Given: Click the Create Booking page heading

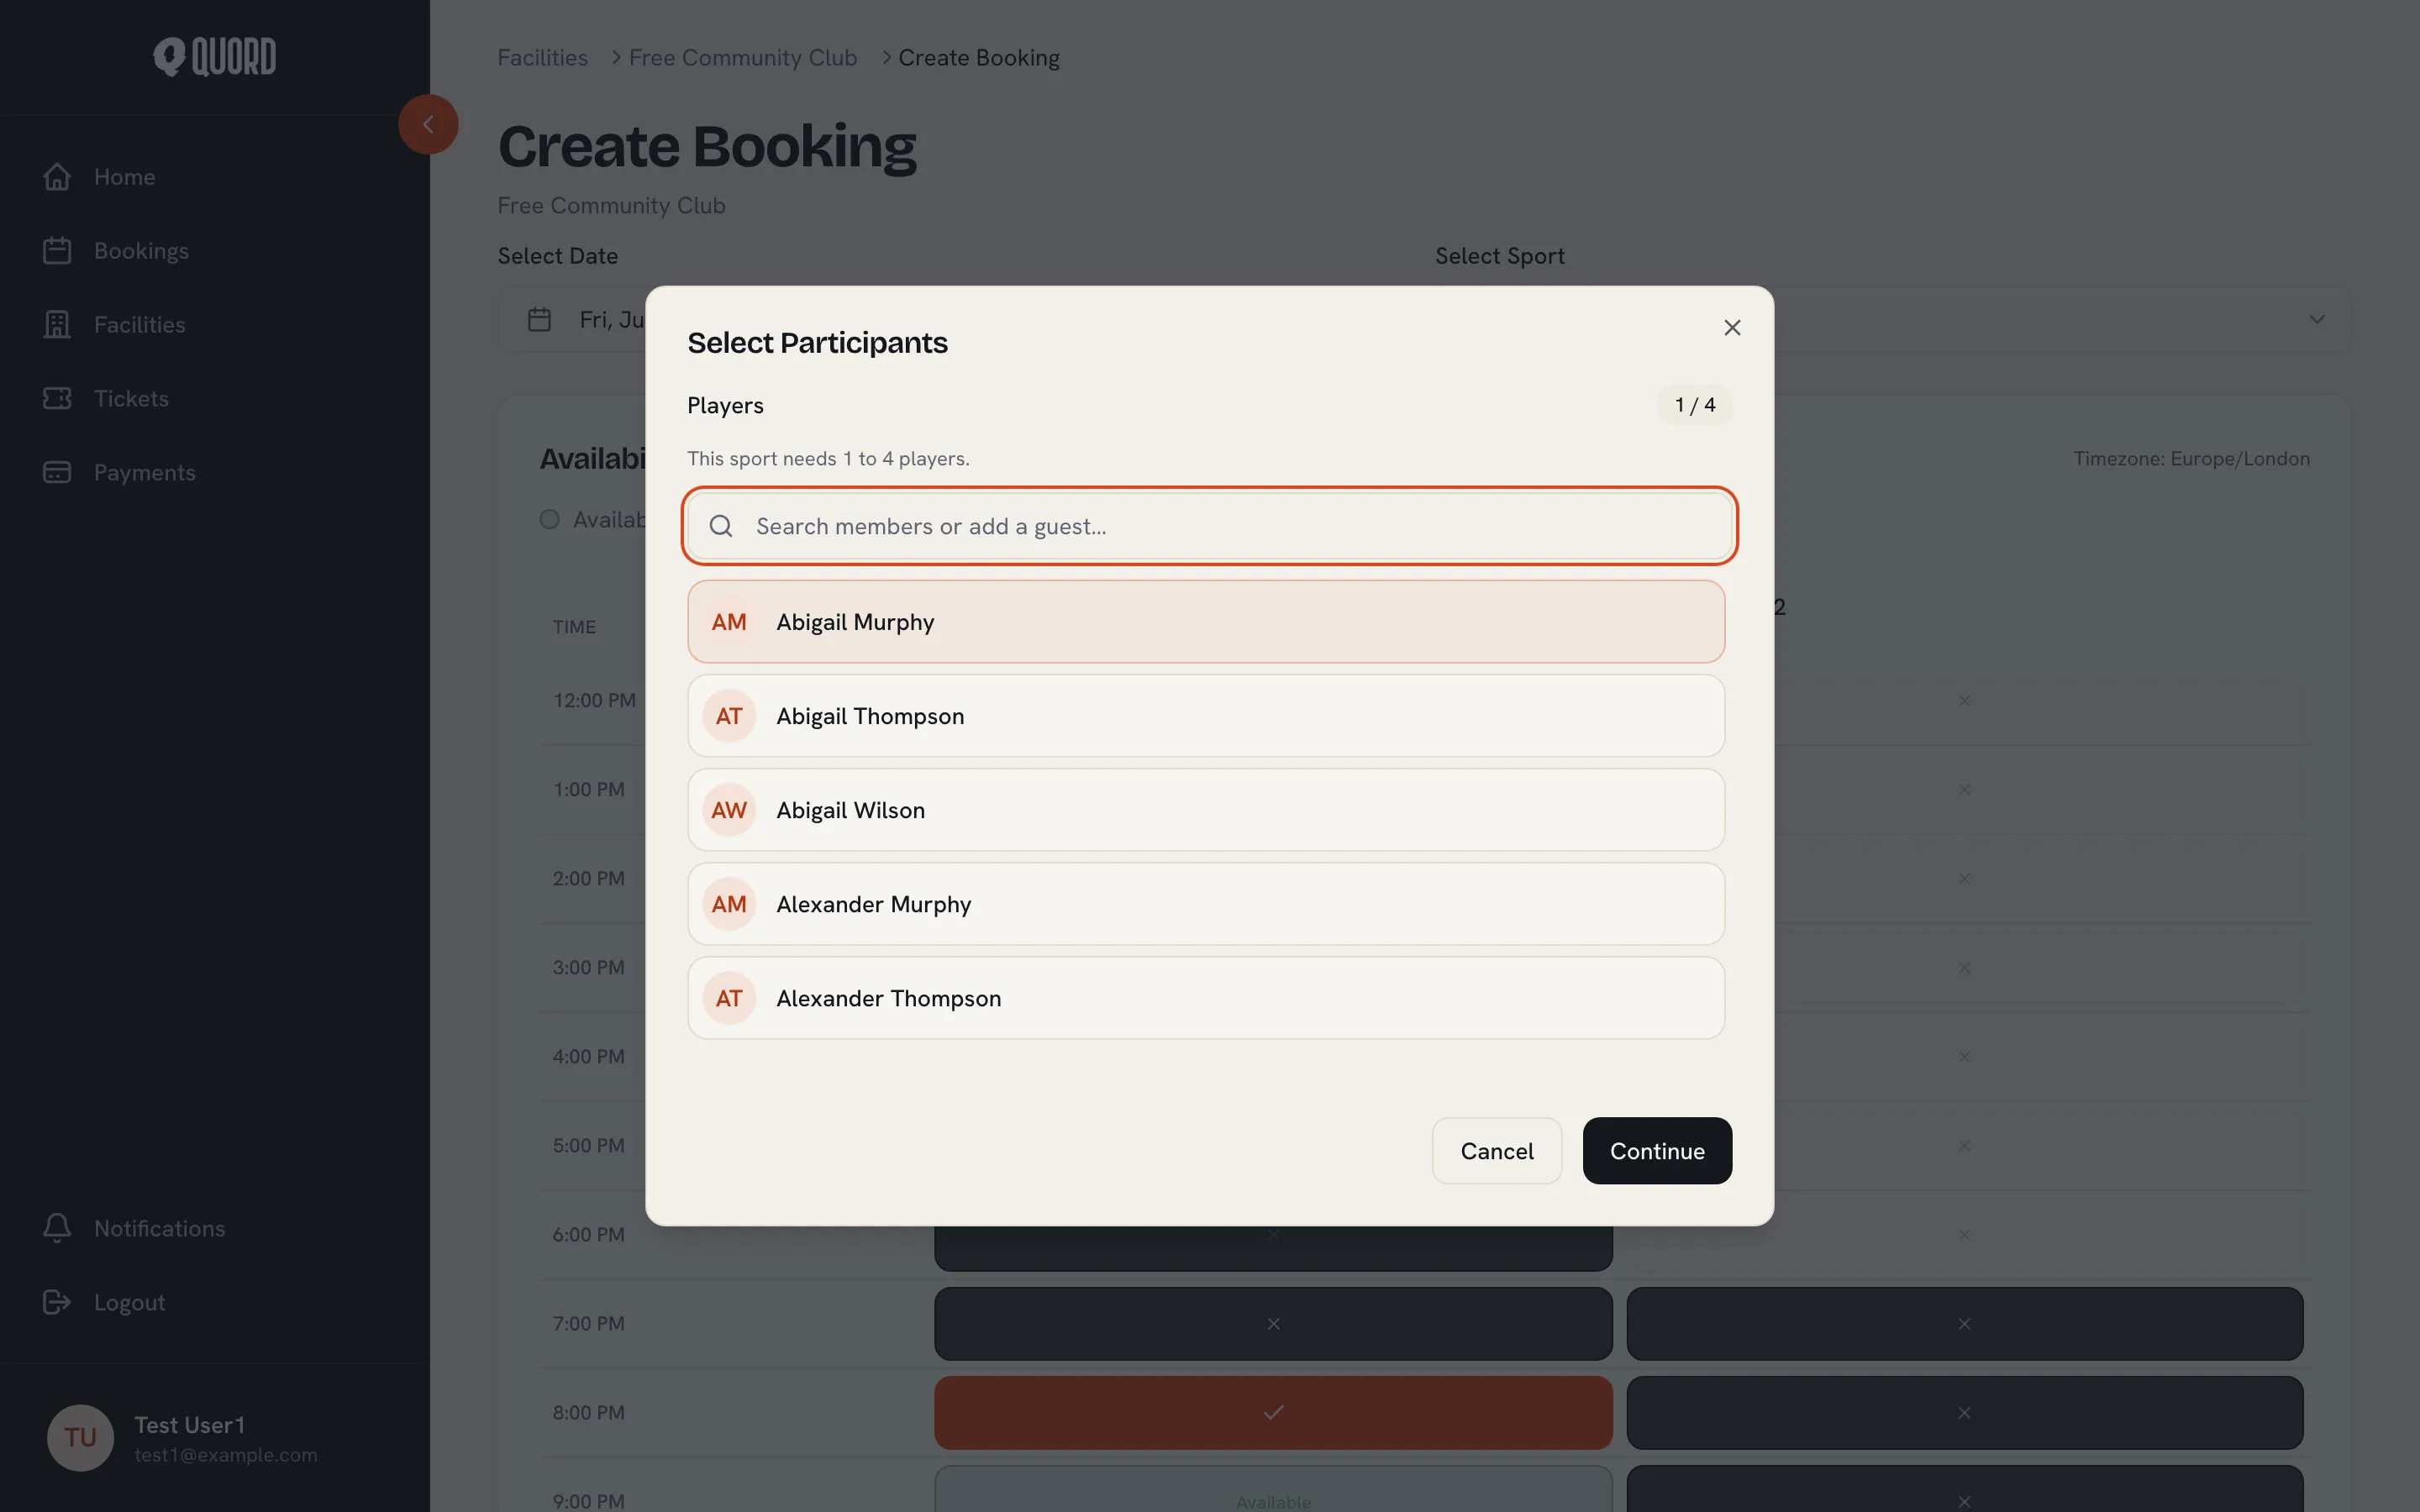Looking at the screenshot, I should click(x=707, y=147).
